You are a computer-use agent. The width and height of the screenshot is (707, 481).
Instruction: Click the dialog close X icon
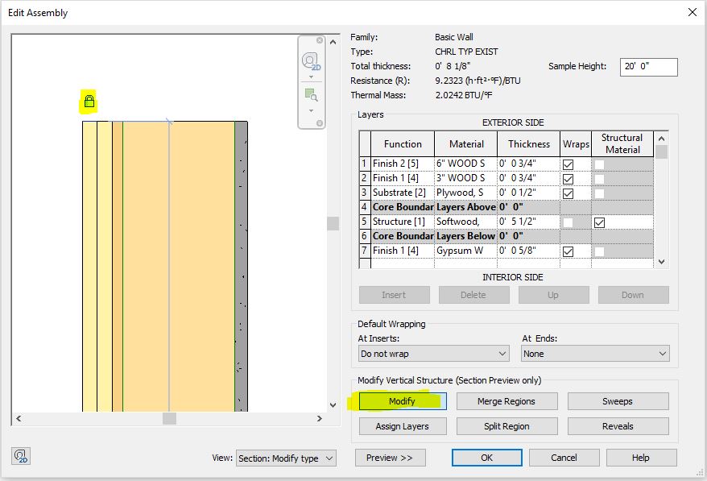(691, 12)
